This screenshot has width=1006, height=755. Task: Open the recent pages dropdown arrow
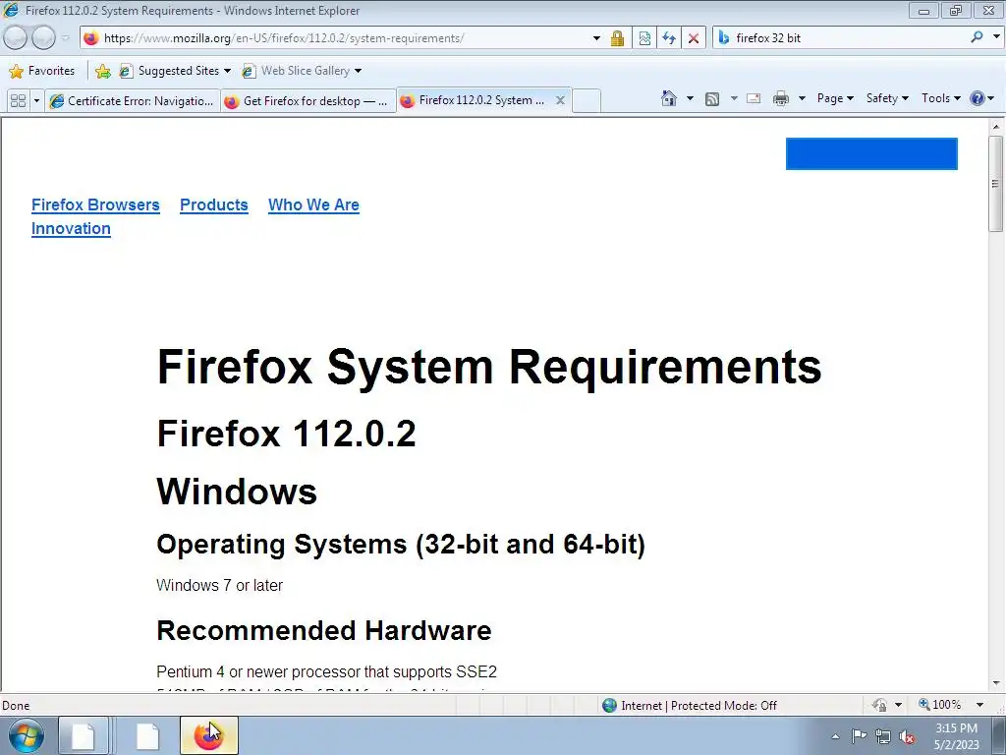click(x=66, y=38)
